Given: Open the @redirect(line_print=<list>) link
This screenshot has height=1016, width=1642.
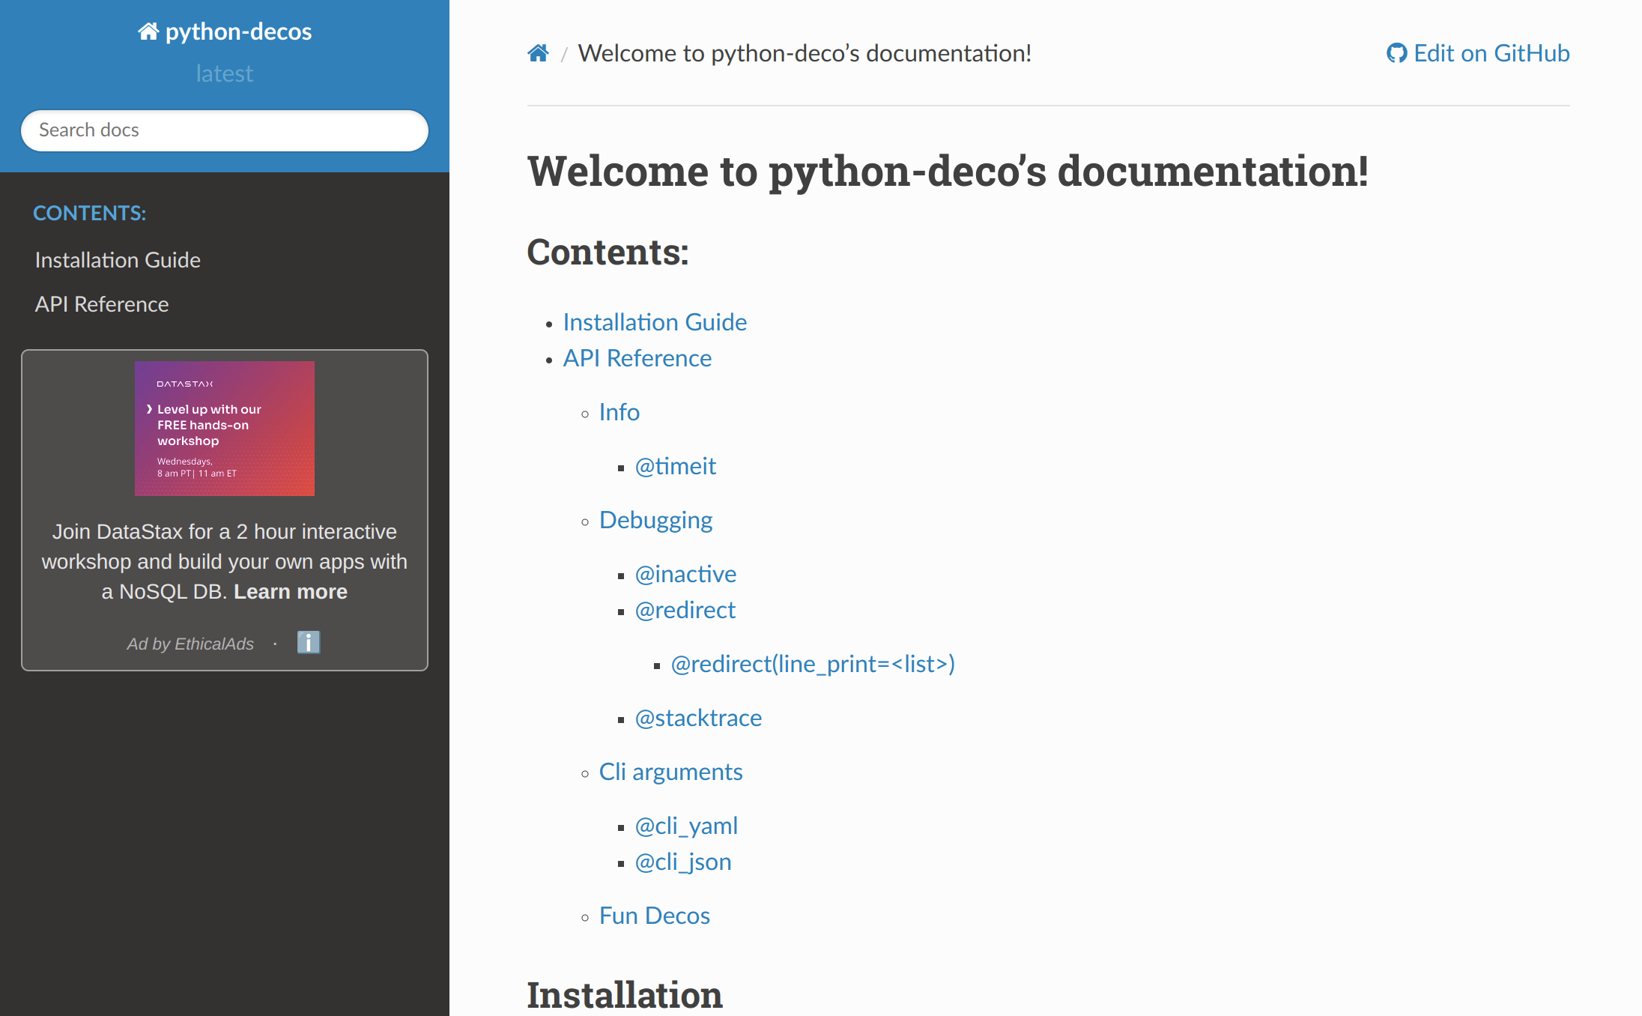Looking at the screenshot, I should coord(813,664).
